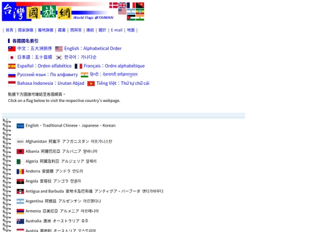310x232 pixels.
Task: Open the 藏書 menu item
Action: [x=61, y=30]
